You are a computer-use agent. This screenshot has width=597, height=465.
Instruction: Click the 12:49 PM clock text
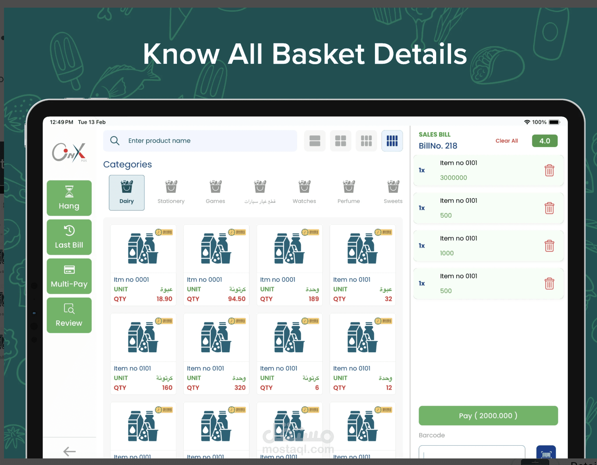pyautogui.click(x=62, y=122)
